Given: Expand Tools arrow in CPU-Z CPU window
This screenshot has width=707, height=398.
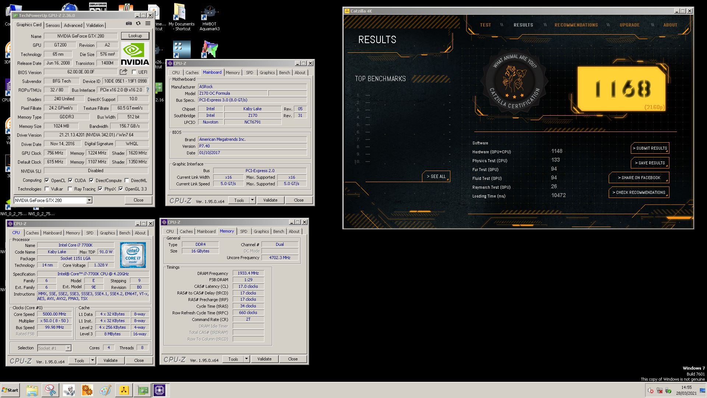Looking at the screenshot, I should click(92, 360).
